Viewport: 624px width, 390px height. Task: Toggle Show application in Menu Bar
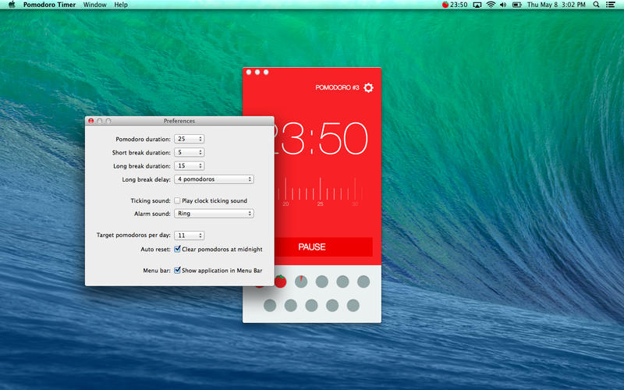click(x=178, y=271)
